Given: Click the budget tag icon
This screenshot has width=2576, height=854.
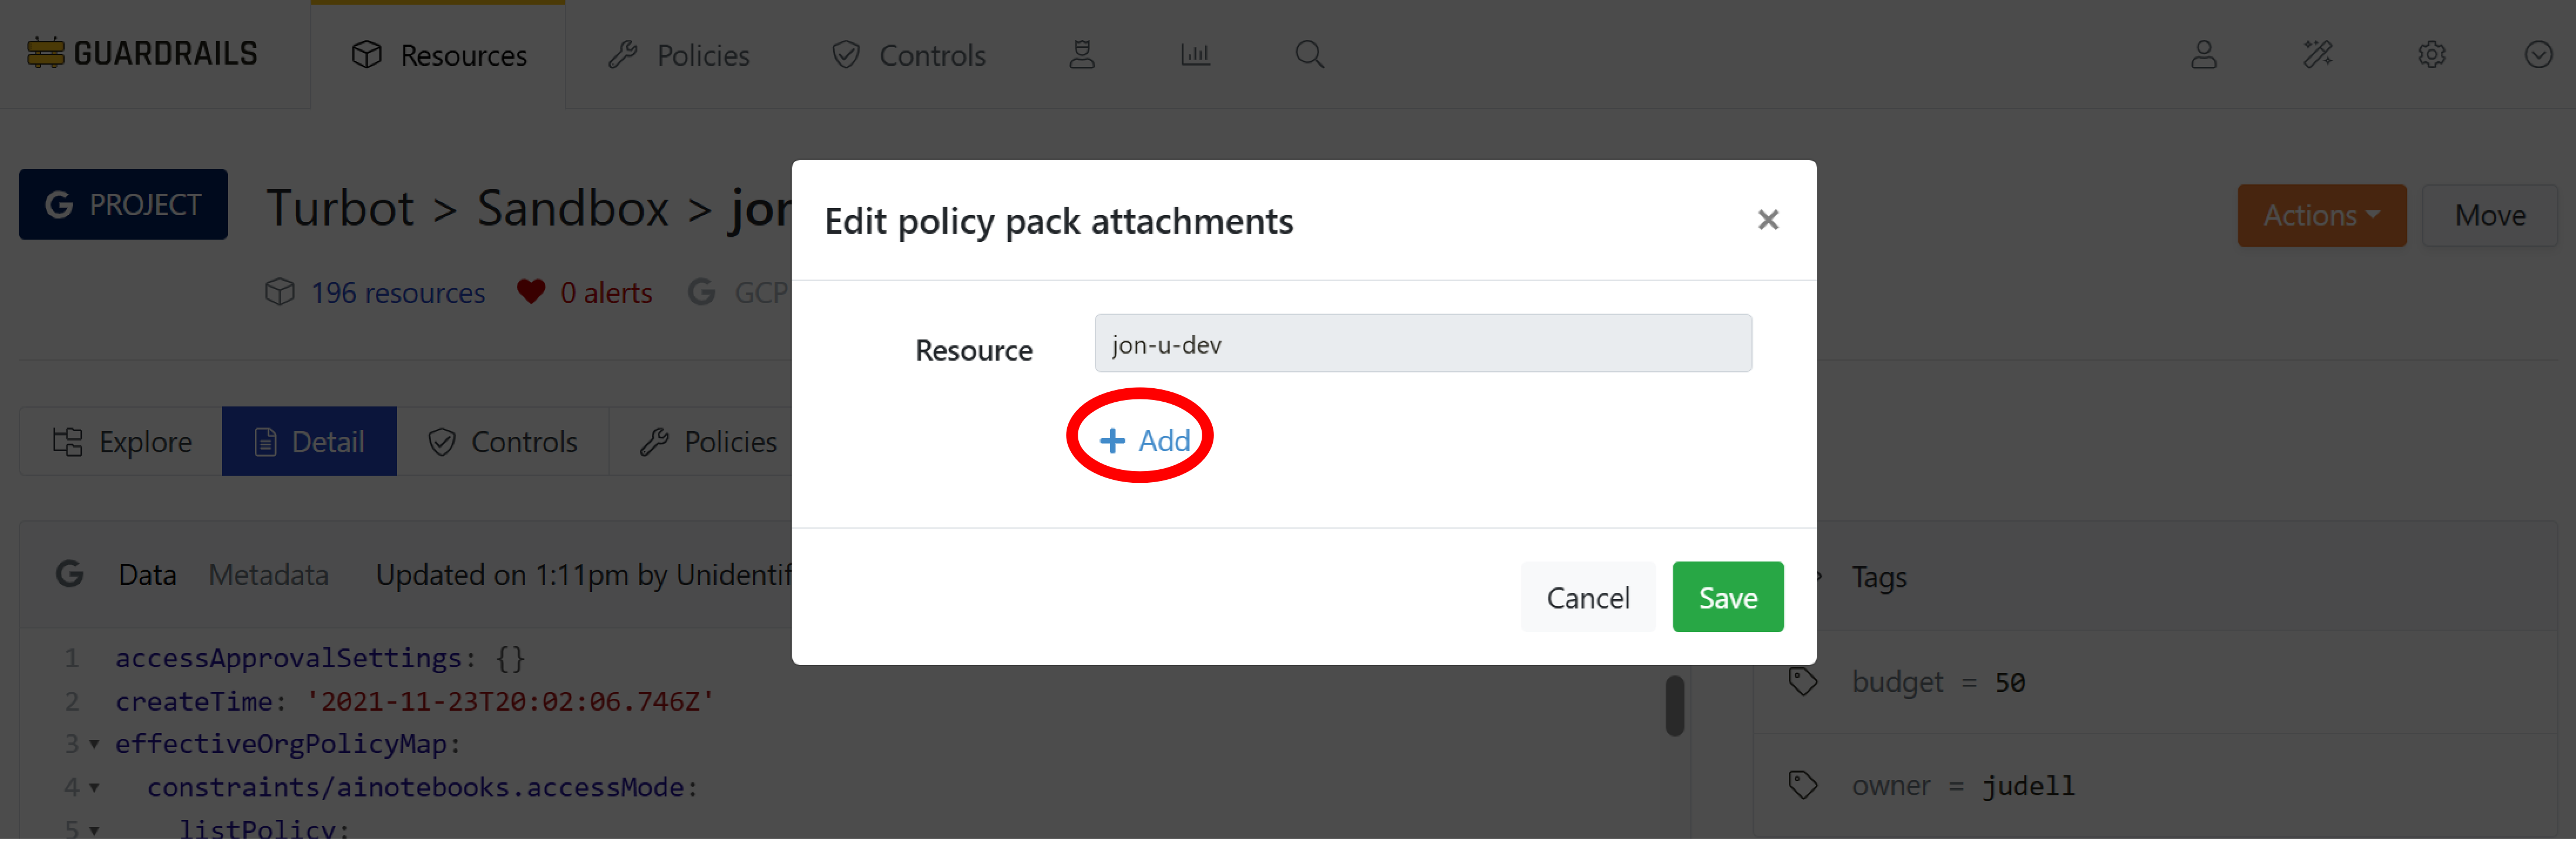Looking at the screenshot, I should (1802, 682).
